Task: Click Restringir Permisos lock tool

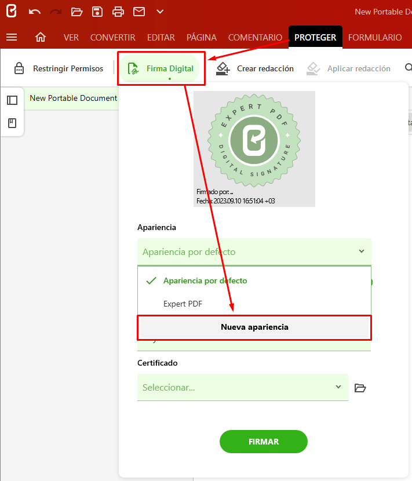Action: [59, 68]
